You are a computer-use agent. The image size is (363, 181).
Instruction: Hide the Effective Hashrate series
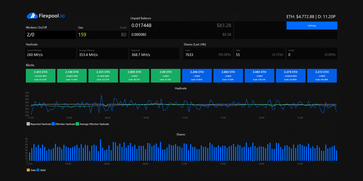(x=64, y=124)
